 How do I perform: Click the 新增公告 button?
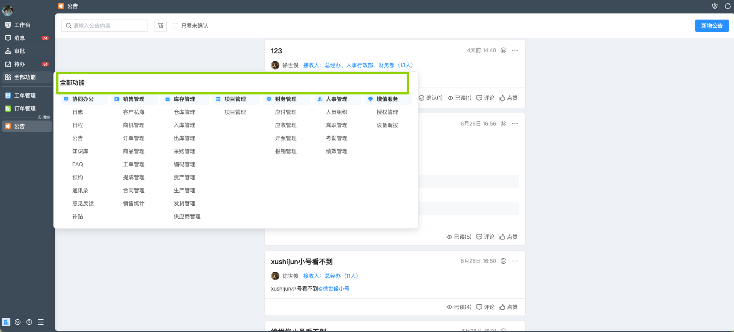[712, 26]
